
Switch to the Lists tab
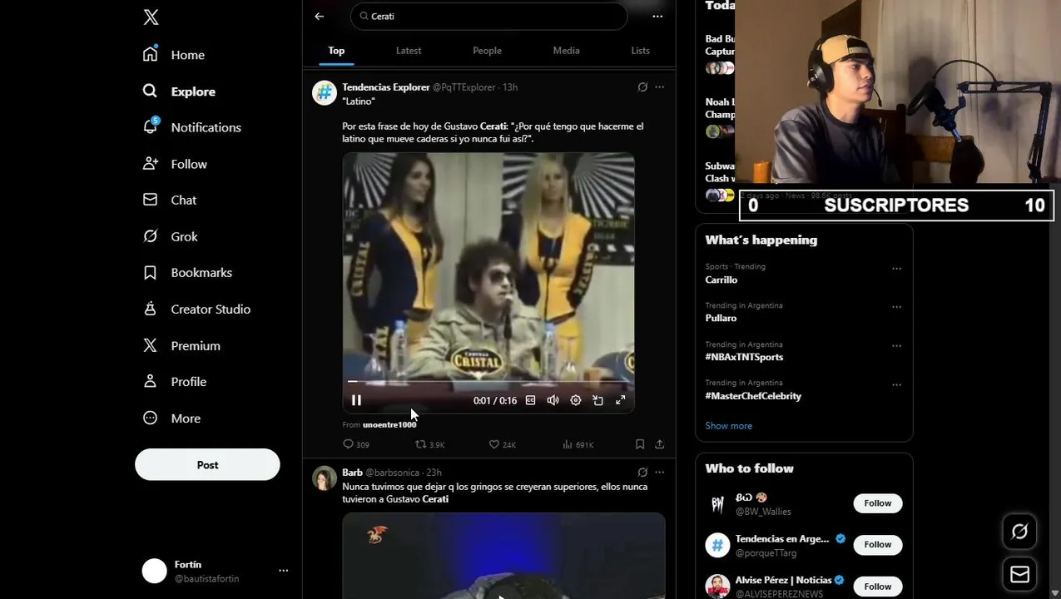click(x=640, y=51)
